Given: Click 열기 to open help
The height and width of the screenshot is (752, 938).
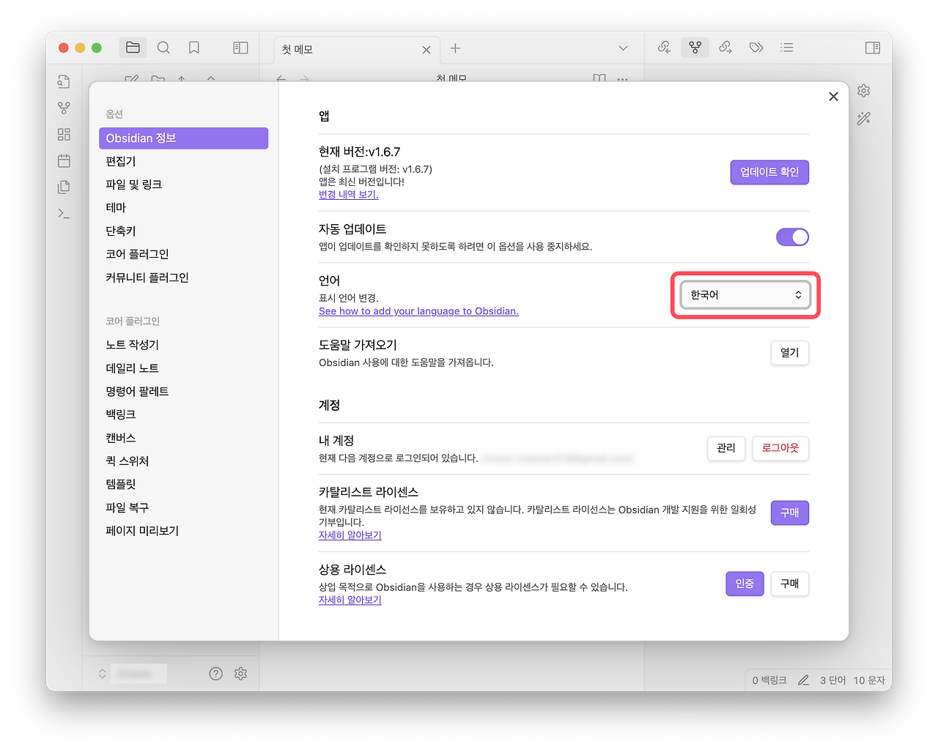Looking at the screenshot, I should click(x=790, y=353).
